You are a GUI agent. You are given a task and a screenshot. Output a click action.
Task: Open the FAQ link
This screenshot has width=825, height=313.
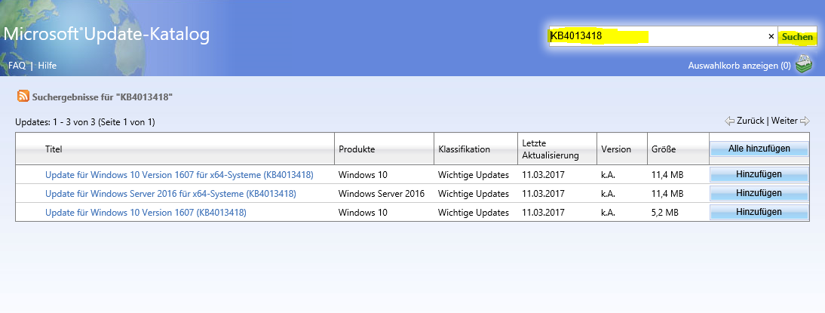[17, 66]
